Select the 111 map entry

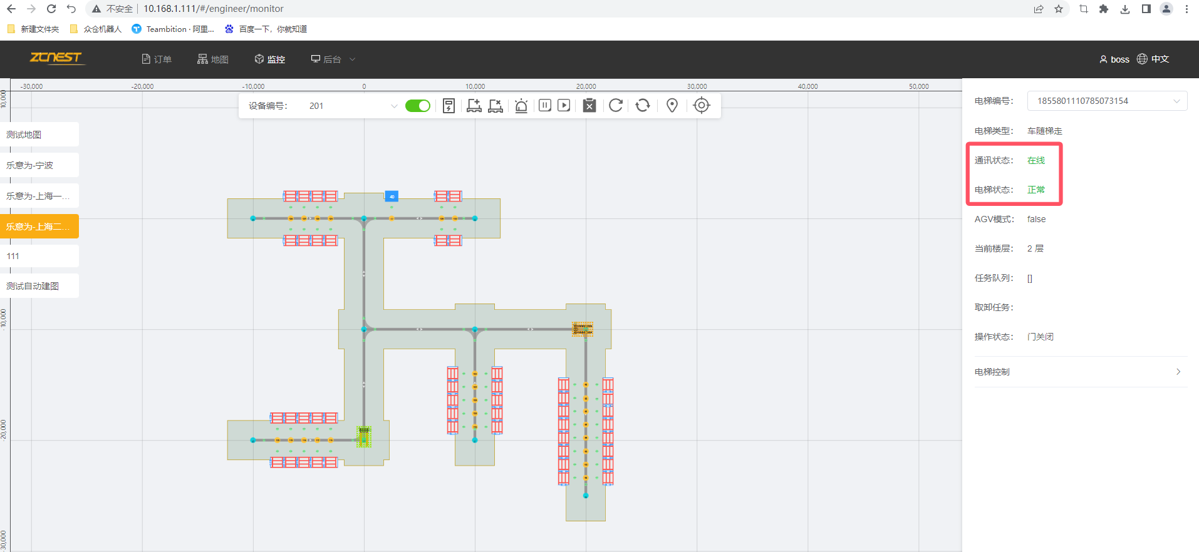pos(39,256)
